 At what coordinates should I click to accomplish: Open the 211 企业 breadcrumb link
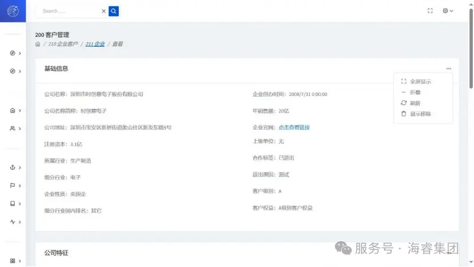[95, 44]
